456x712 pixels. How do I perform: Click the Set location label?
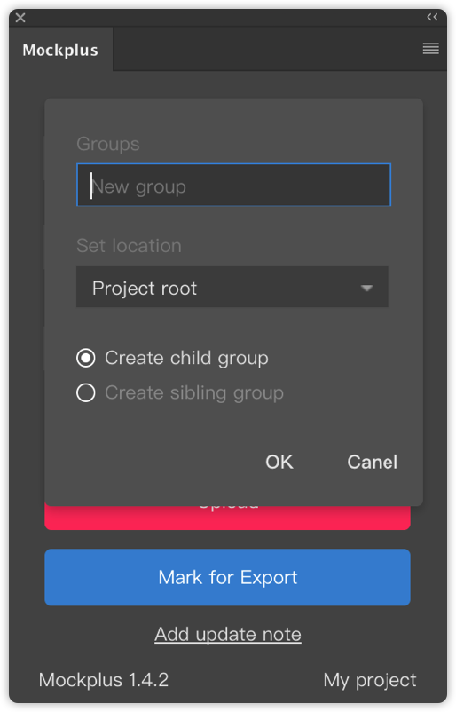pyautogui.click(x=129, y=246)
